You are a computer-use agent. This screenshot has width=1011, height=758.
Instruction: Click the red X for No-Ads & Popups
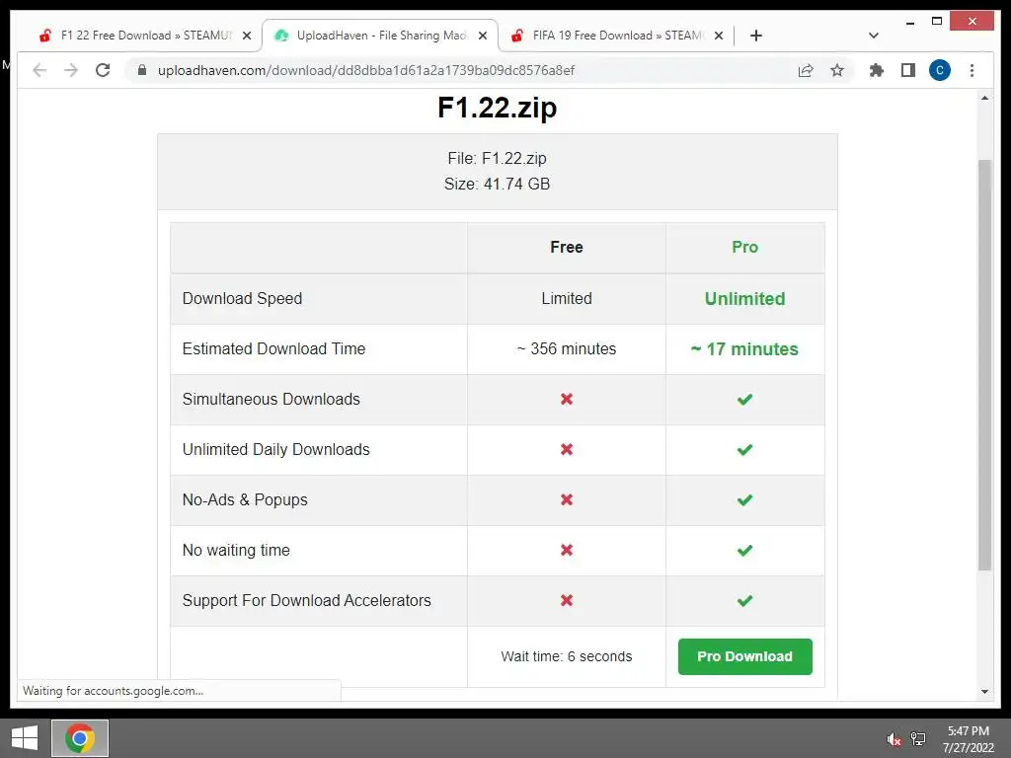click(566, 499)
